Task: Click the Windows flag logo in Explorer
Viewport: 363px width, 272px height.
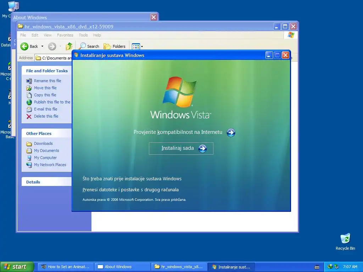Action: pos(291,35)
